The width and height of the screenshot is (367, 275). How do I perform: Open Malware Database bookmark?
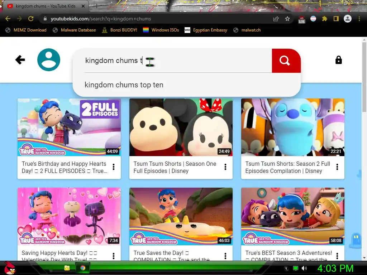(75, 30)
